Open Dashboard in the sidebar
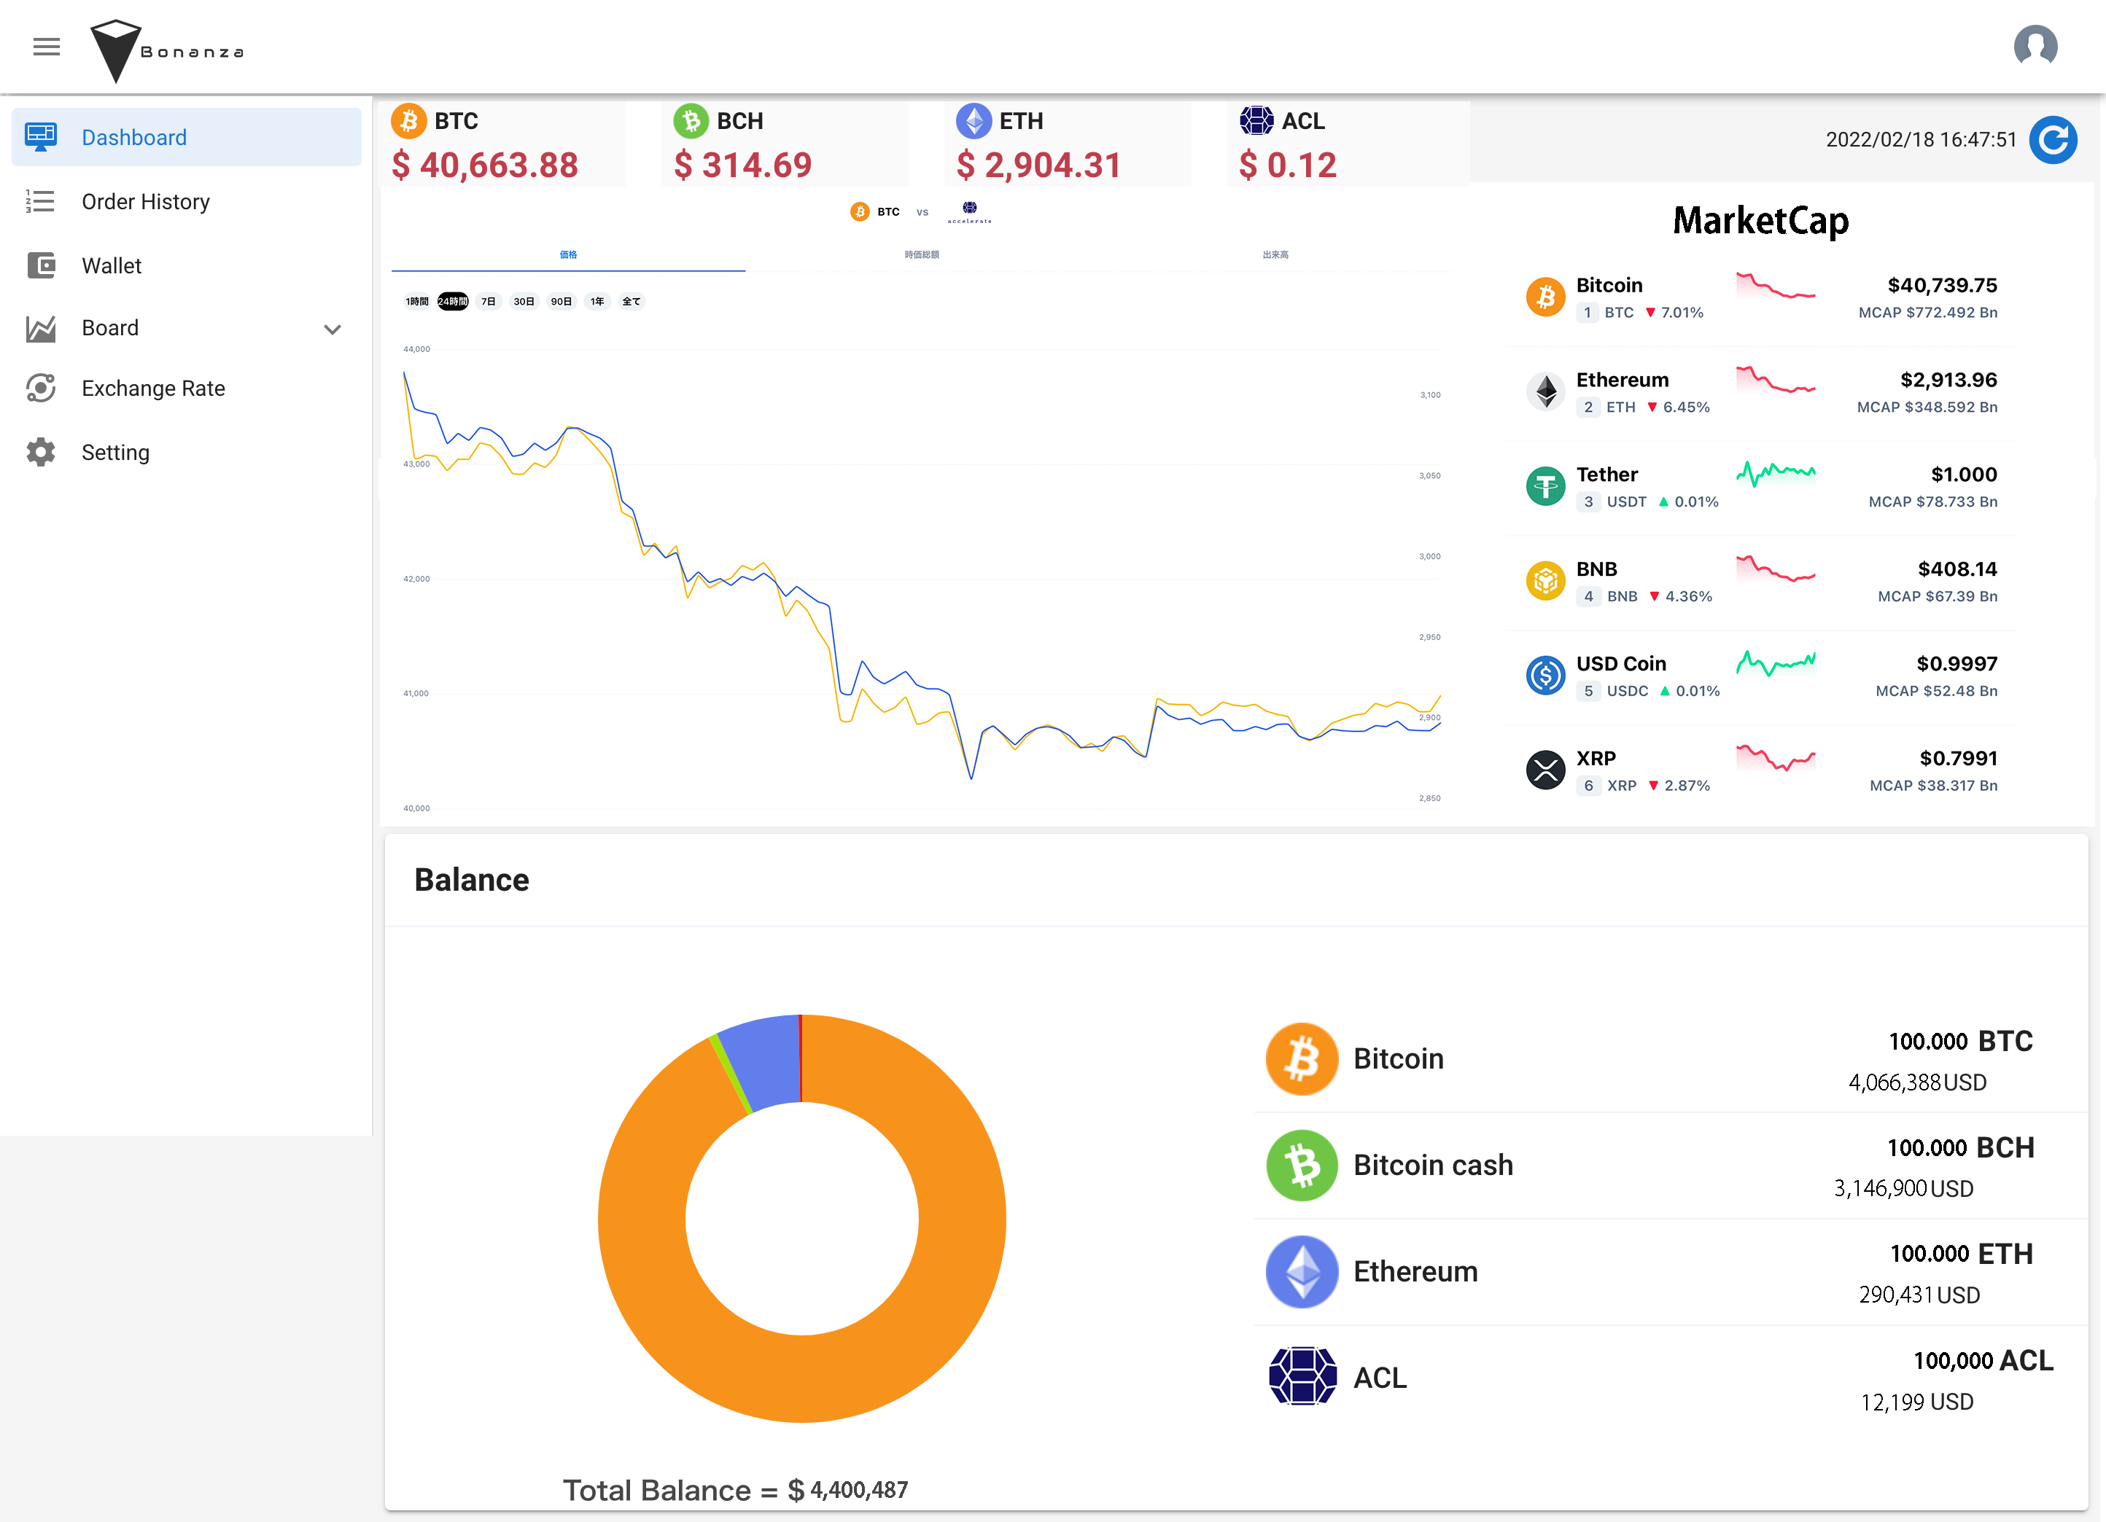The height and width of the screenshot is (1522, 2106). pyautogui.click(x=133, y=137)
